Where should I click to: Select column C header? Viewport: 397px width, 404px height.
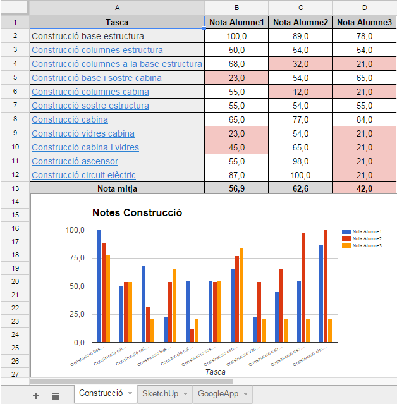(300, 8)
